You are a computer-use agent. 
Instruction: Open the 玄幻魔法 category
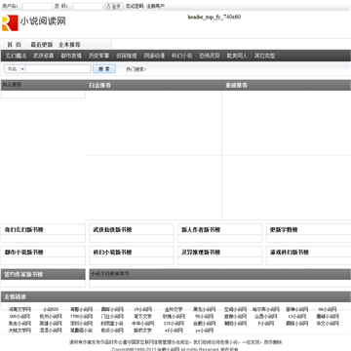tap(17, 56)
